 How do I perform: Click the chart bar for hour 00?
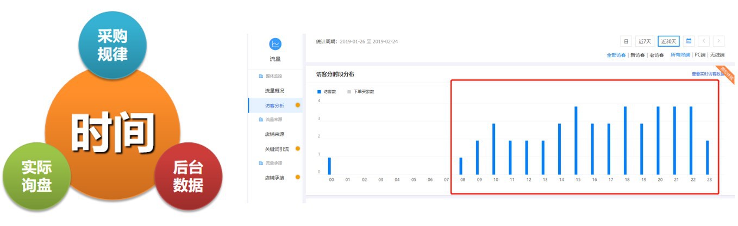point(329,166)
